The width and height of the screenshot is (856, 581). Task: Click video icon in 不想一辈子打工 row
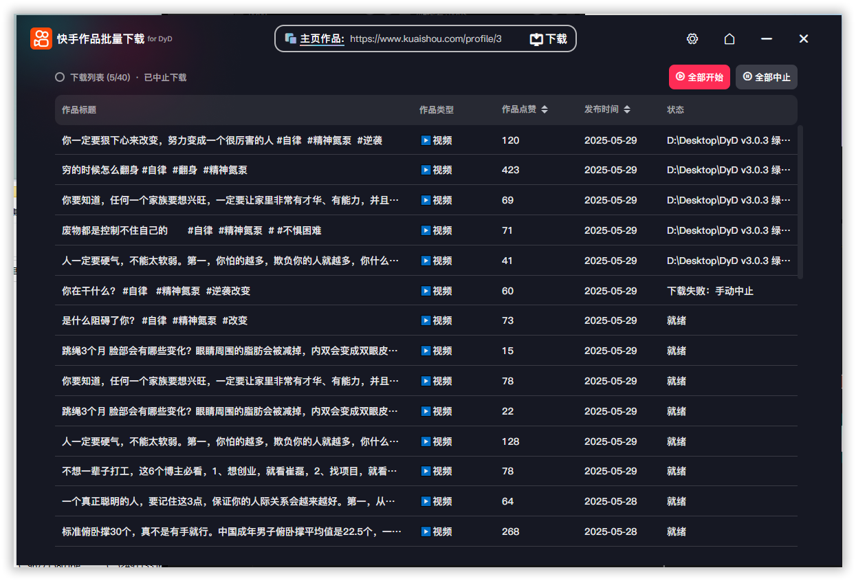point(426,471)
